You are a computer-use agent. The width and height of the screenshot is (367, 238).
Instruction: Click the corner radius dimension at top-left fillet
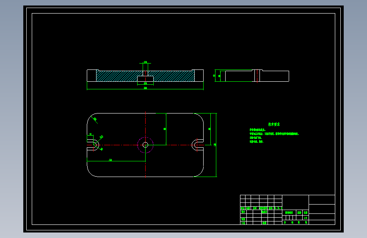[x=94, y=119]
